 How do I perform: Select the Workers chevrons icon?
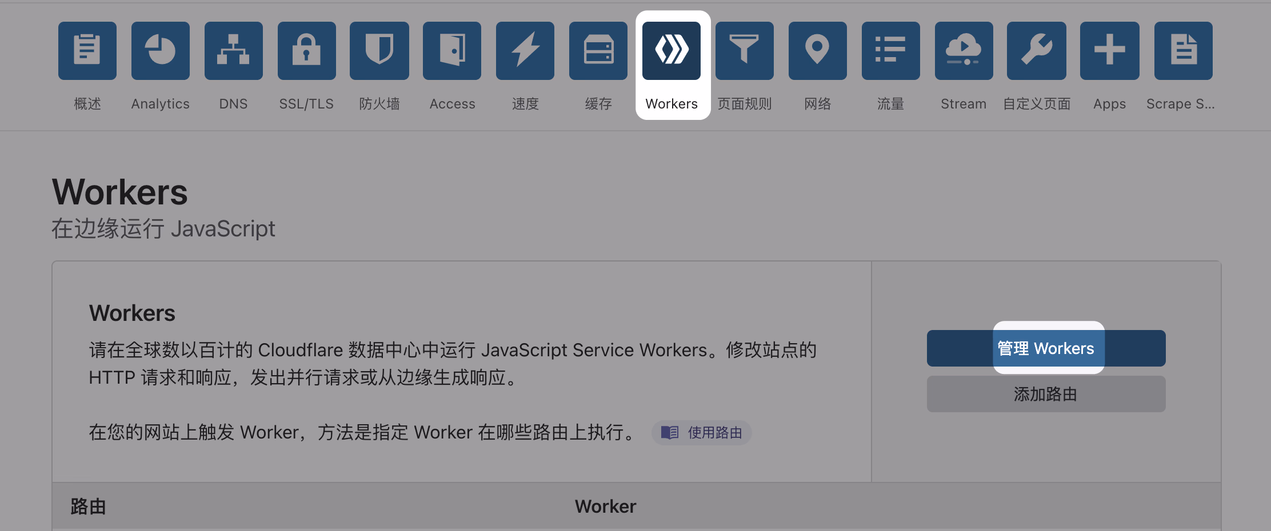pyautogui.click(x=672, y=51)
